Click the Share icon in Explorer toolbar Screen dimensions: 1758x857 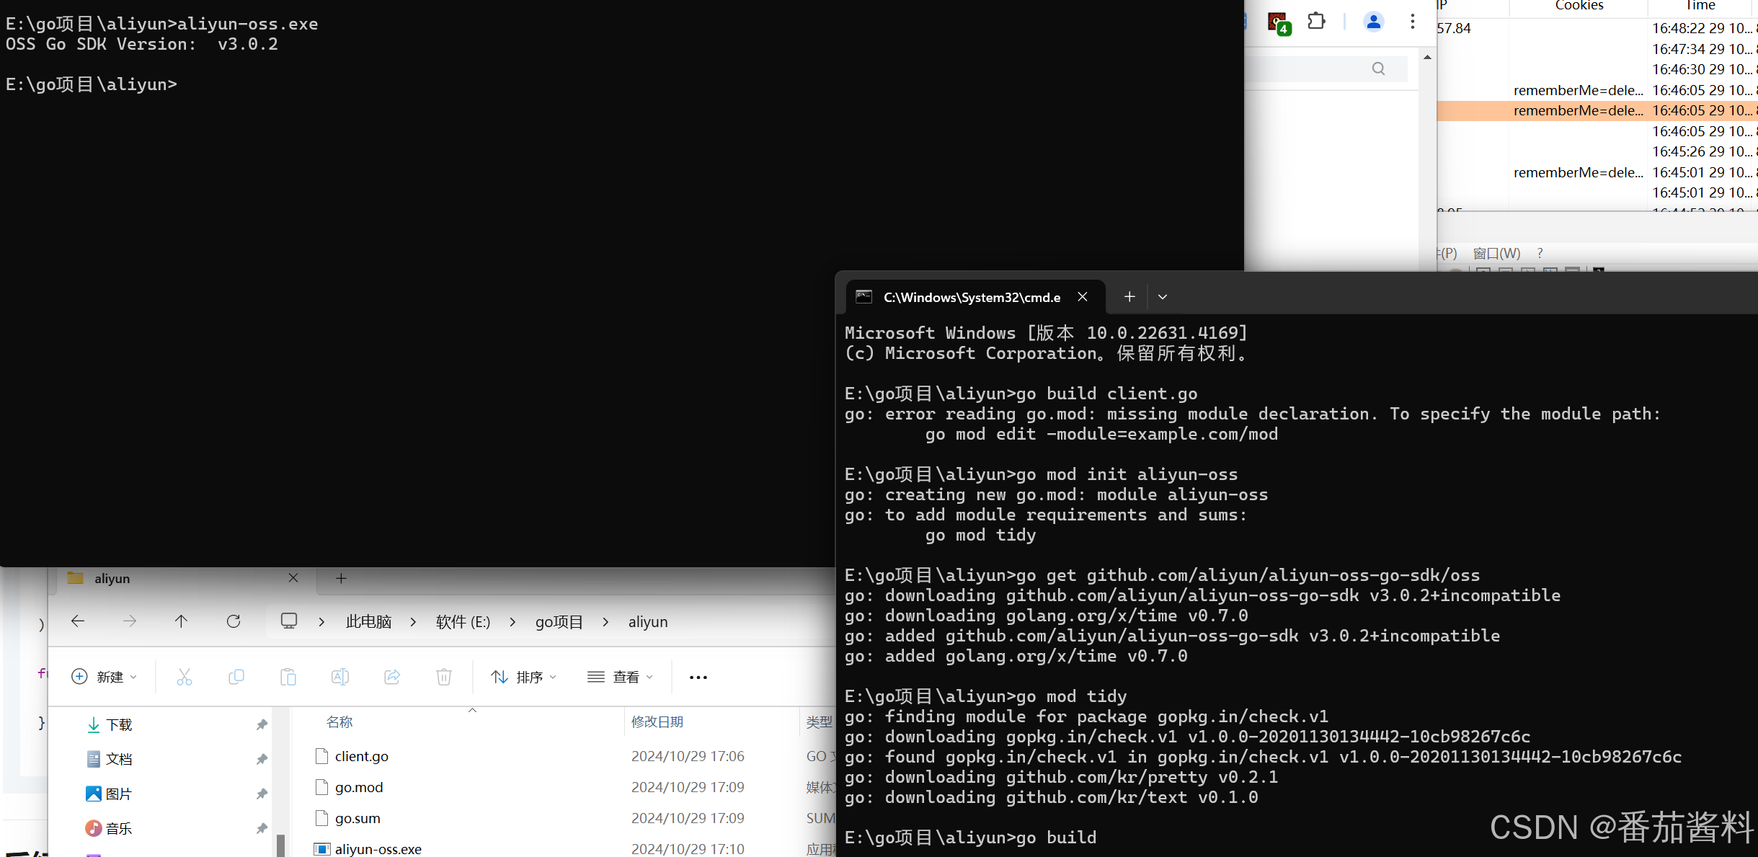pos(392,677)
